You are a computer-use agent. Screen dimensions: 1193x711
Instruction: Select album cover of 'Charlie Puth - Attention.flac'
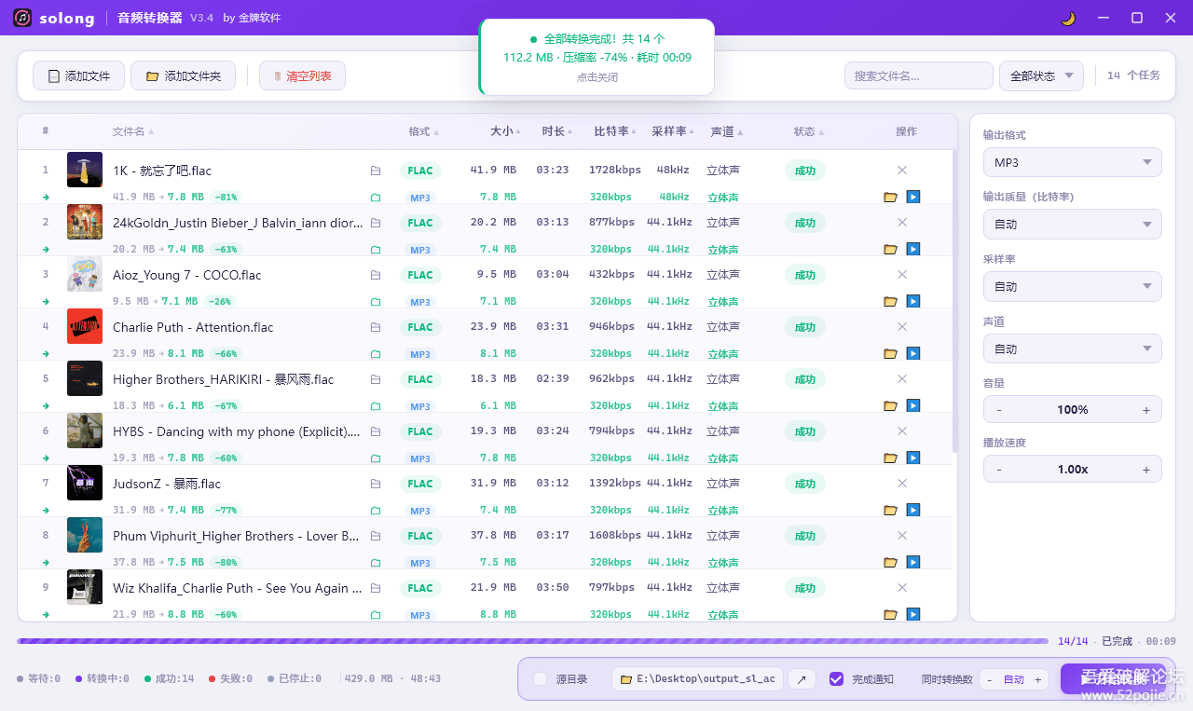pos(85,326)
